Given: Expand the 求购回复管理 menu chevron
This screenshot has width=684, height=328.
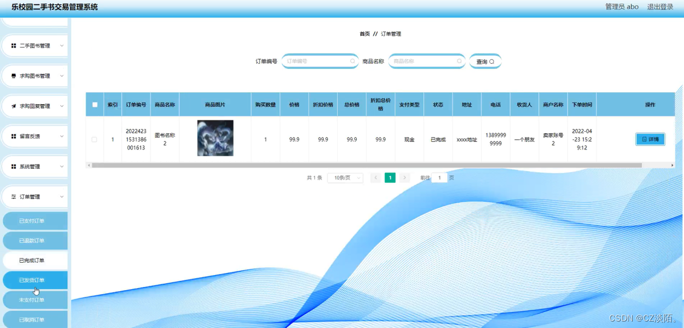Looking at the screenshot, I should point(61,106).
